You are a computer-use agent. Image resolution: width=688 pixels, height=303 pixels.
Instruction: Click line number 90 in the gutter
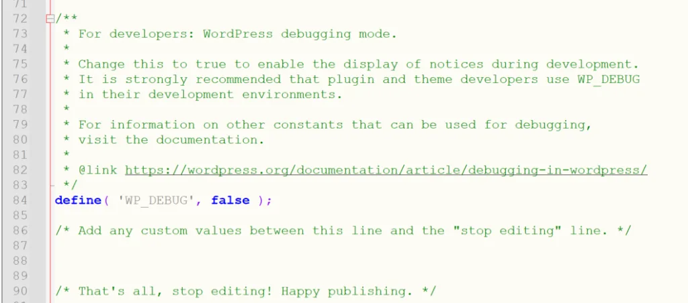[20, 291]
